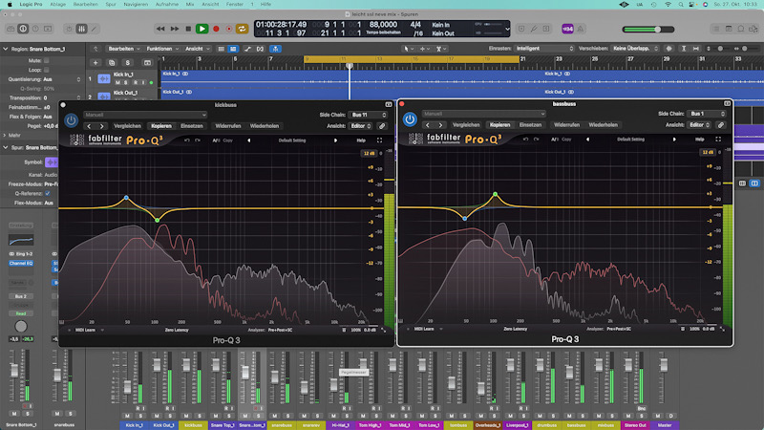Click the A/B switch in bassbuss Pro-Q 3
The height and width of the screenshot is (430, 764).
(555, 140)
